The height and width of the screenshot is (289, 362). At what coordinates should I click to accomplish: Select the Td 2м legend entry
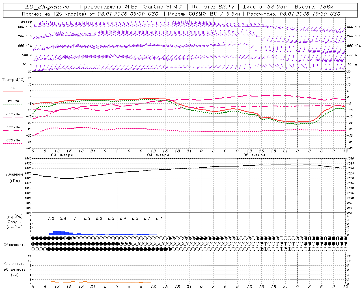click(x=13, y=101)
